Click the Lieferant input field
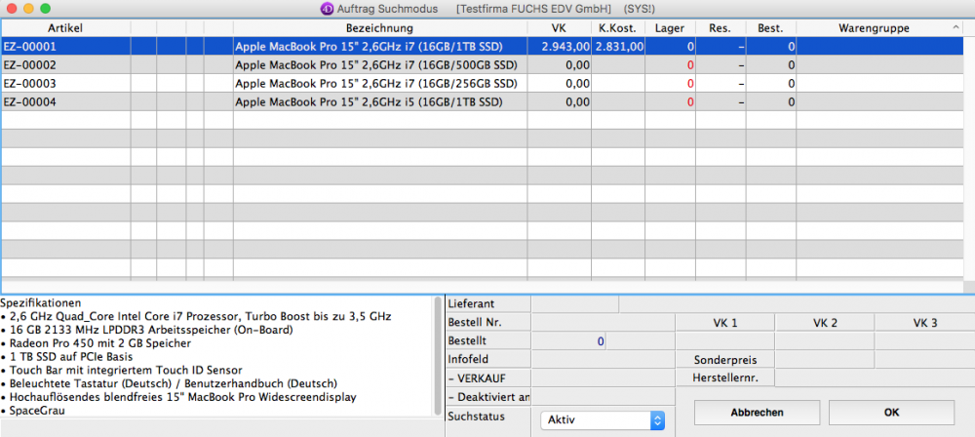Image resolution: width=975 pixels, height=437 pixels. [575, 304]
